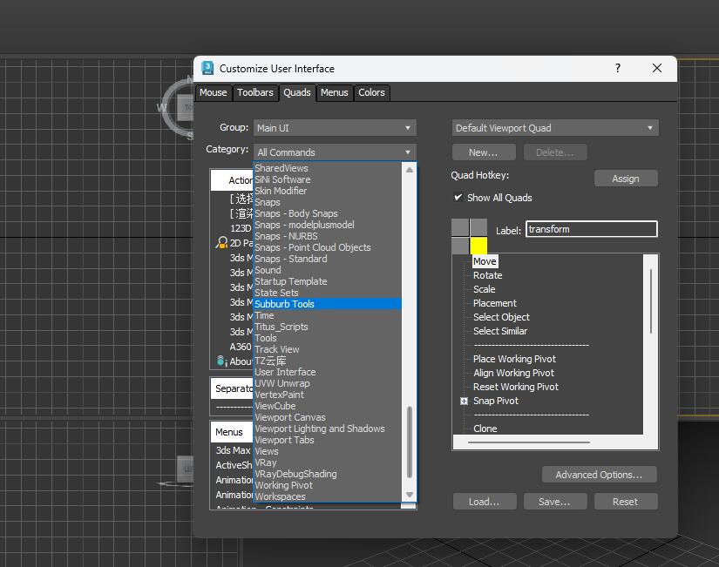Click the category list scroll up arrow

(410, 170)
